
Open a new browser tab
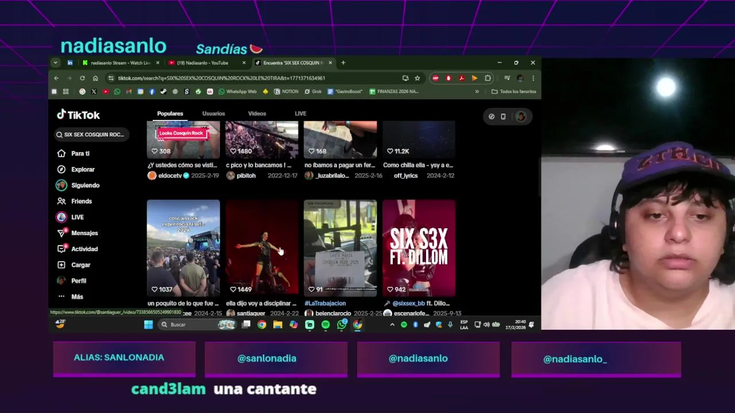(x=343, y=63)
